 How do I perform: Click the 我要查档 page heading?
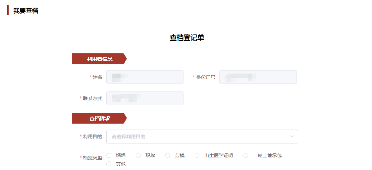tap(25, 11)
